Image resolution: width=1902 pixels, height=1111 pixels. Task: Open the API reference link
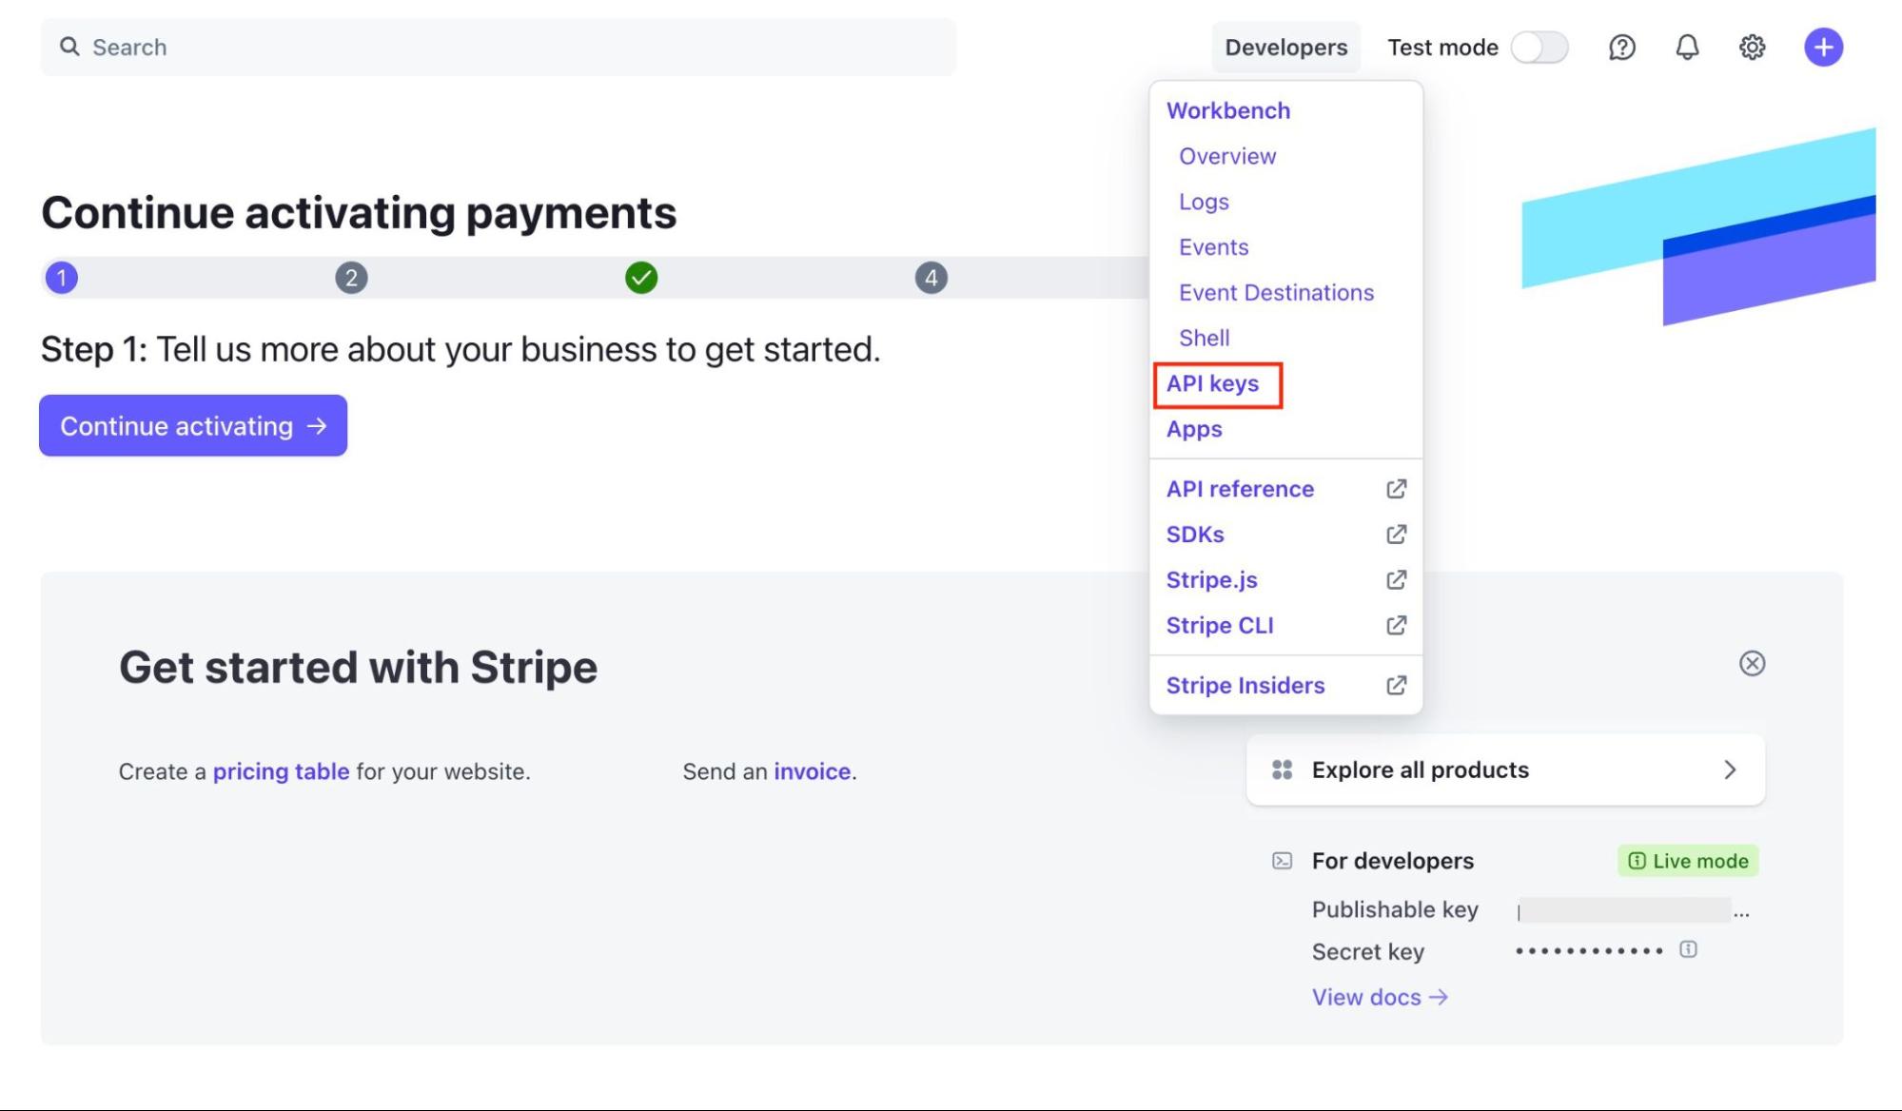1240,489
